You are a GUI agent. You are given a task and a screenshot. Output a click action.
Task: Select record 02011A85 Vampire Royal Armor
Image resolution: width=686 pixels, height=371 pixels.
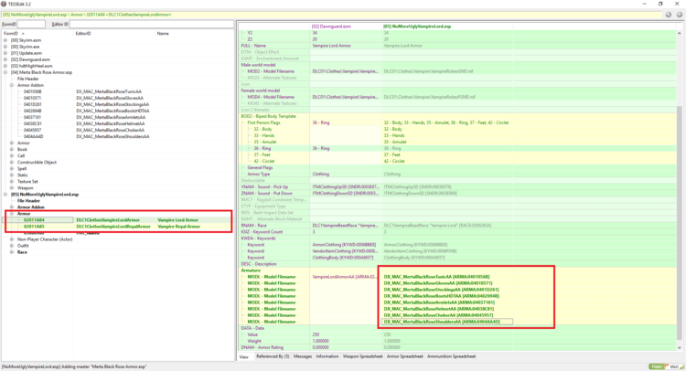point(118,227)
